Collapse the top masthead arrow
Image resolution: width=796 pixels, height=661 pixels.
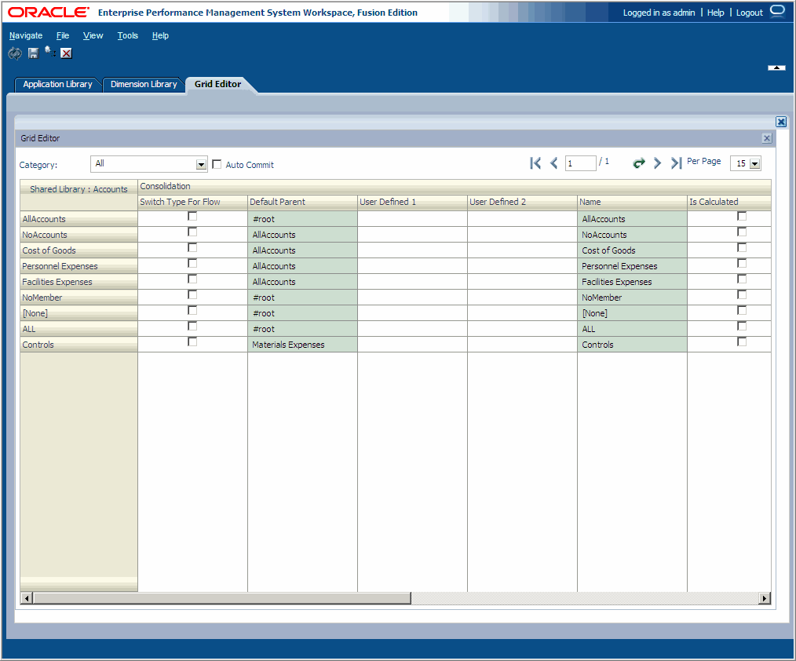tap(776, 68)
